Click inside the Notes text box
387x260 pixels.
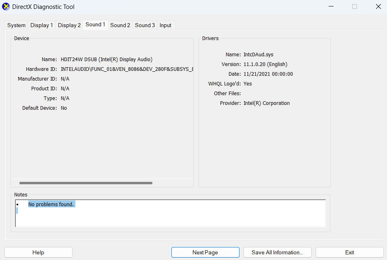(x=170, y=213)
